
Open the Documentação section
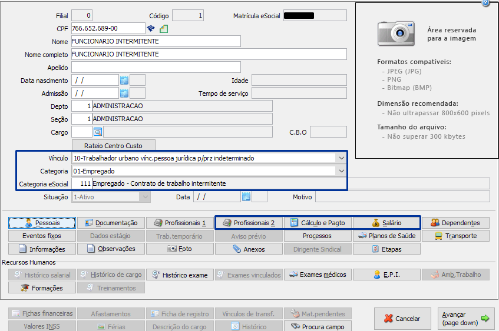[111, 223]
